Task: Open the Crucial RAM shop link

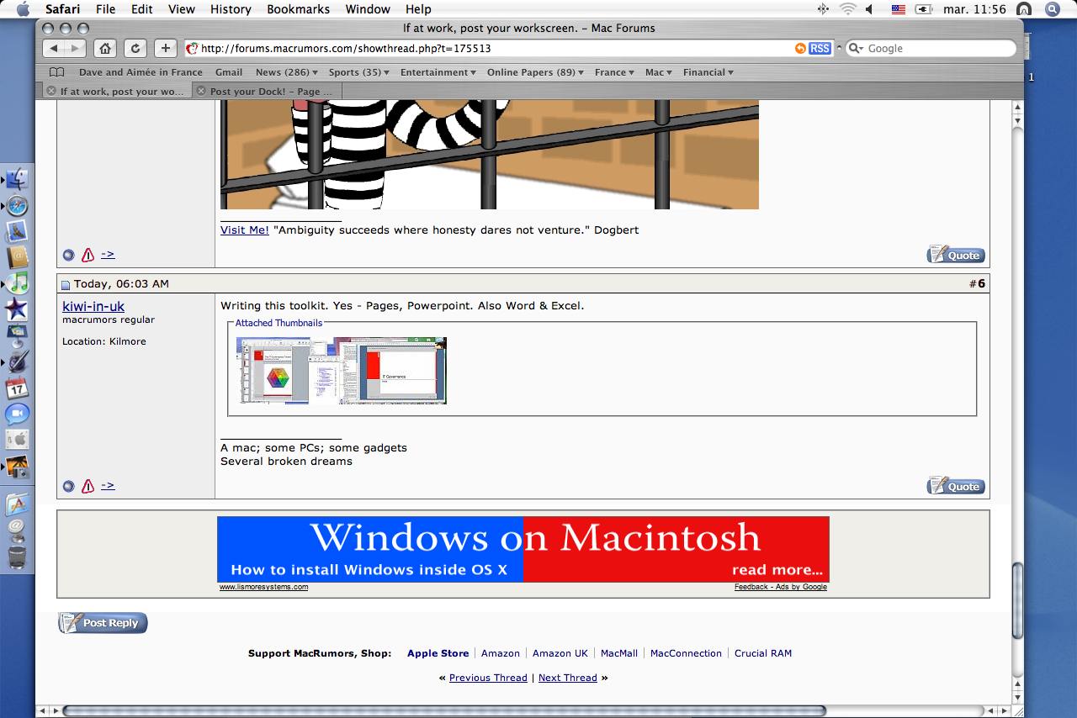Action: 763,653
